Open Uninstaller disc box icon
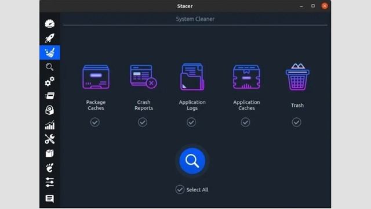Image resolution: width=371 pixels, height=209 pixels. click(50, 110)
